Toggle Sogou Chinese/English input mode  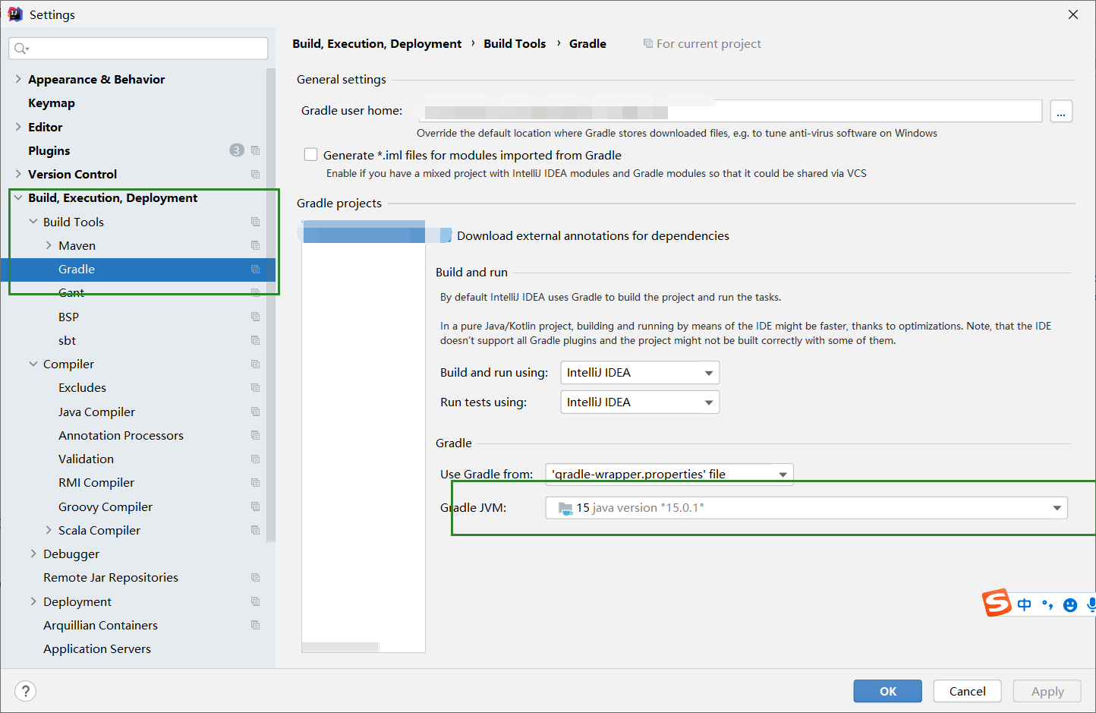click(x=1025, y=605)
